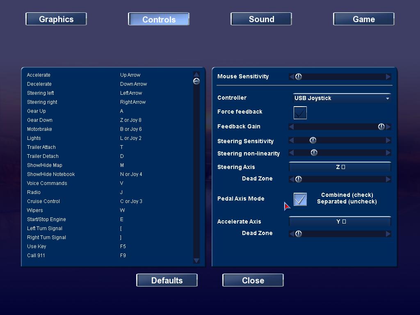Click the Steering Sensitivity slider knob
Viewport: 420px width, 315px height.
[313, 140]
